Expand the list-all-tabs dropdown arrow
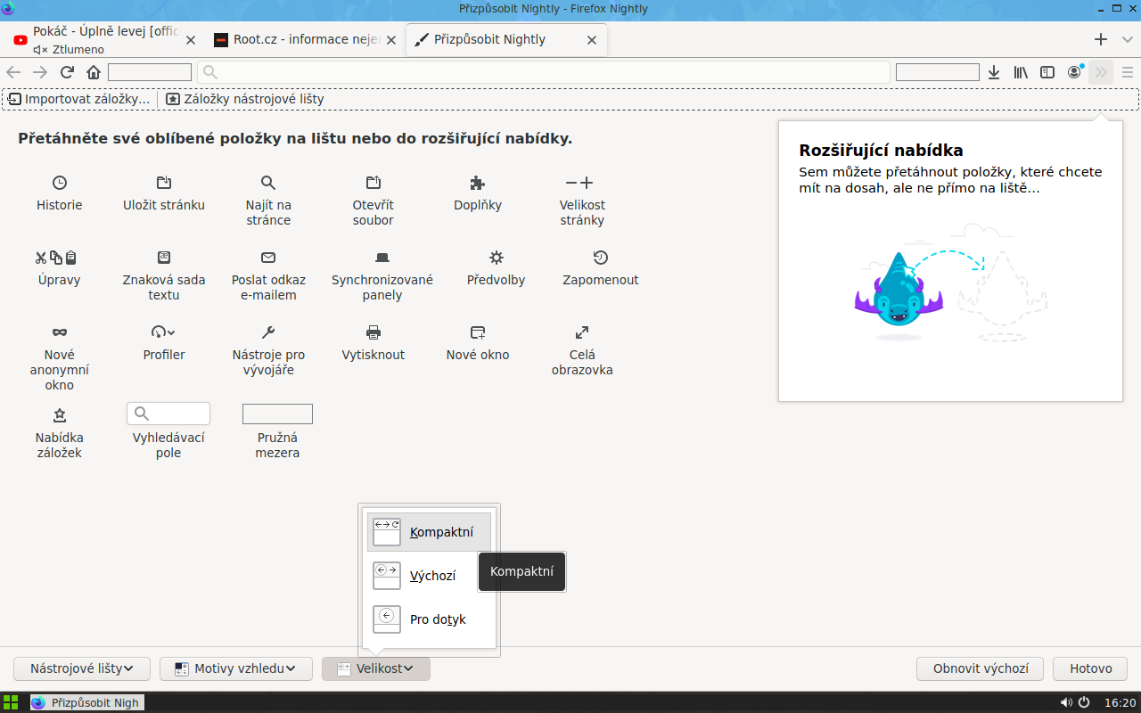The width and height of the screenshot is (1141, 713). 1126,39
